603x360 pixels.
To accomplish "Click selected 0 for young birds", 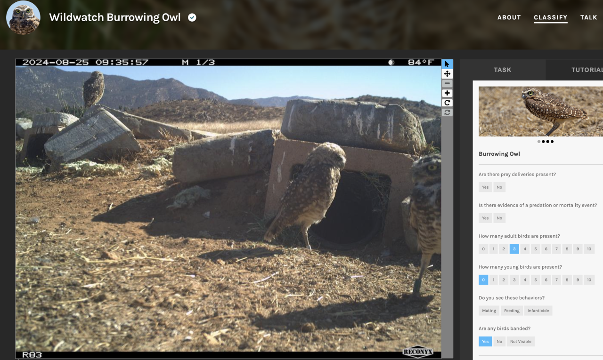I will click(483, 280).
